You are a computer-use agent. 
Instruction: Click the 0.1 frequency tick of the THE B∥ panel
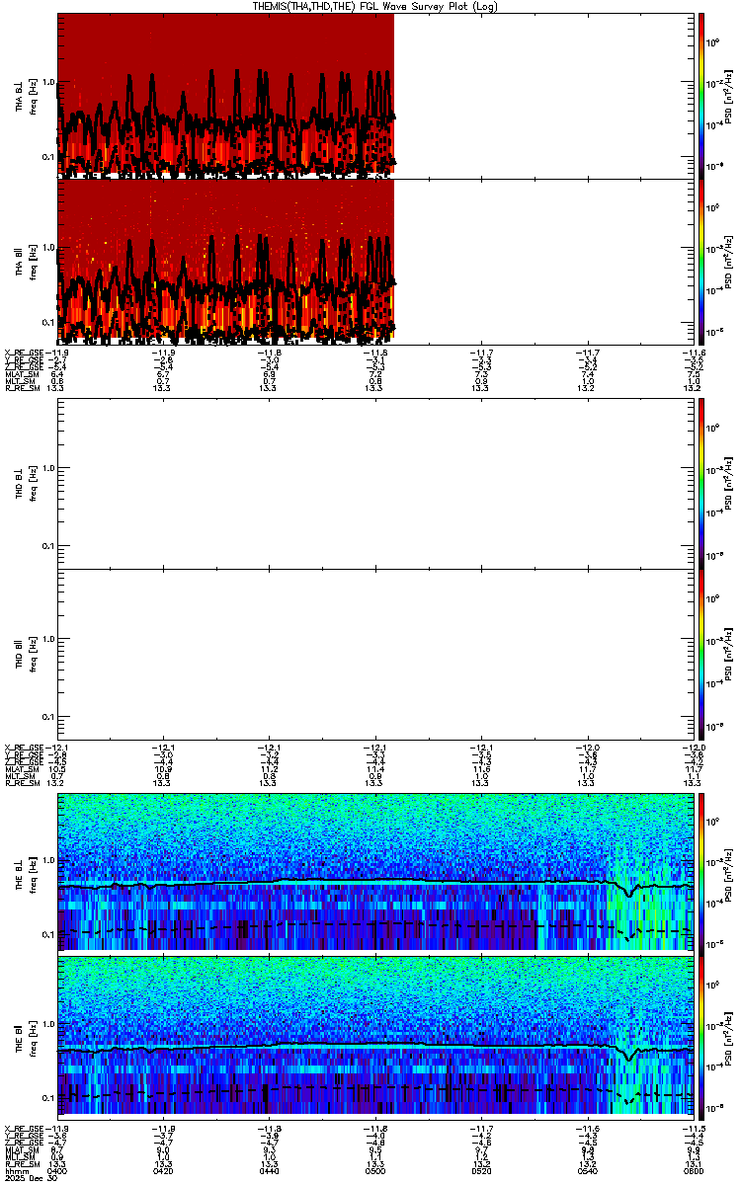coord(48,1097)
